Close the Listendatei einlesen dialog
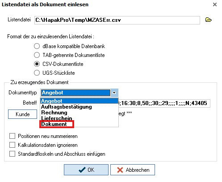 (215, 4)
